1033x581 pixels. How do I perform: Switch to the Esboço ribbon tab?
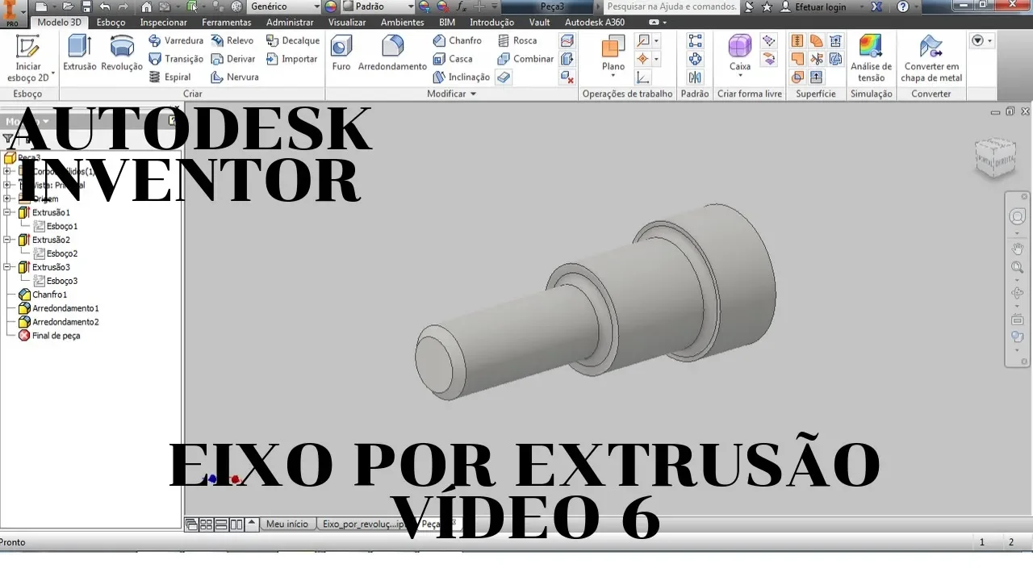click(x=111, y=23)
